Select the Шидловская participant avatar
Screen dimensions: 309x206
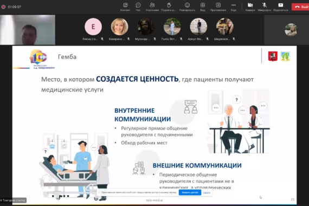[x=224, y=27]
